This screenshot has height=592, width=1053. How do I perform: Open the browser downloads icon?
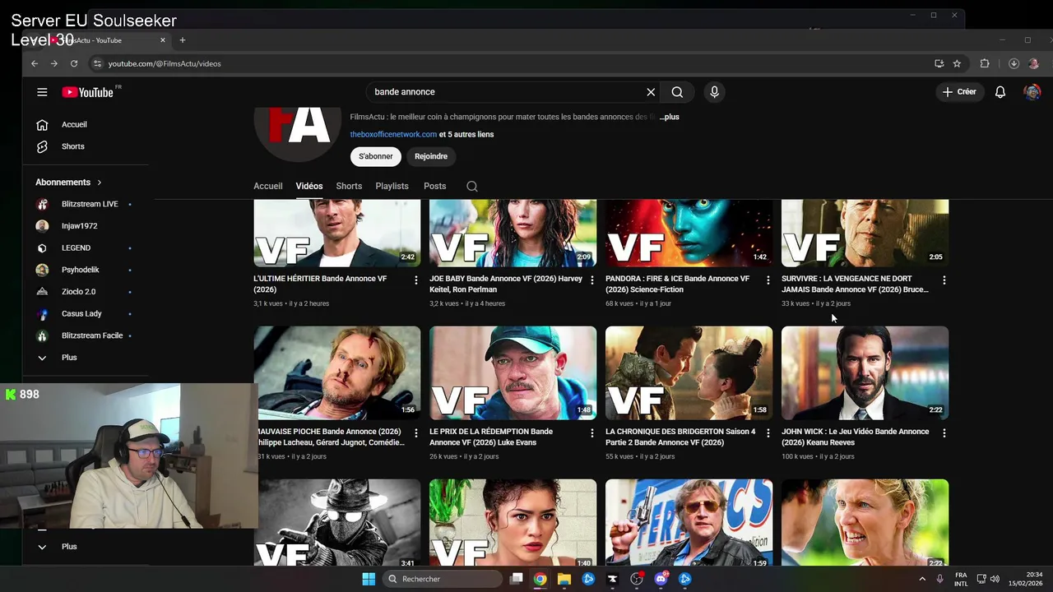1014,63
